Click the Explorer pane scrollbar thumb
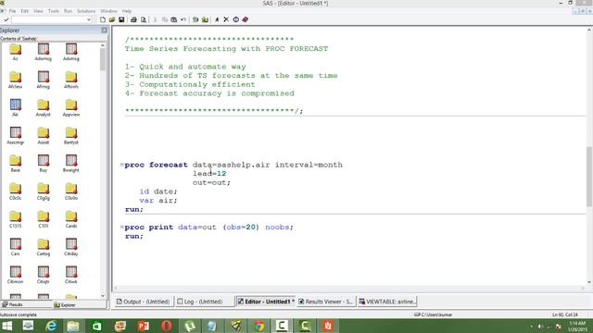The height and width of the screenshot is (333, 593). pos(103,59)
